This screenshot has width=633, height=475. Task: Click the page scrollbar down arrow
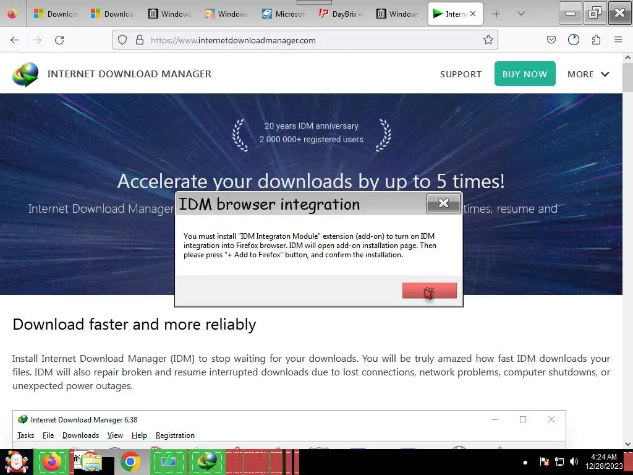[627, 444]
